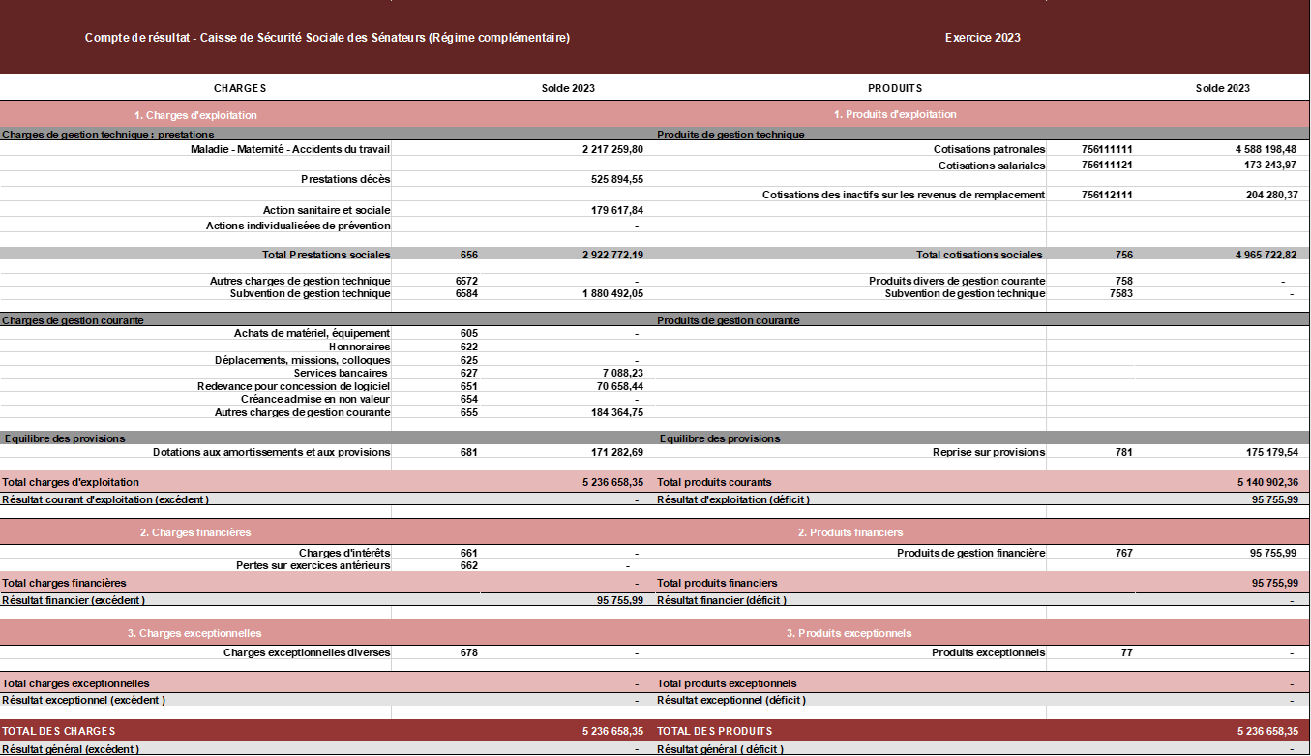The image size is (1311, 756).
Task: Click the 'TOTAL DES PRODUITS' label cell
Action: [715, 731]
